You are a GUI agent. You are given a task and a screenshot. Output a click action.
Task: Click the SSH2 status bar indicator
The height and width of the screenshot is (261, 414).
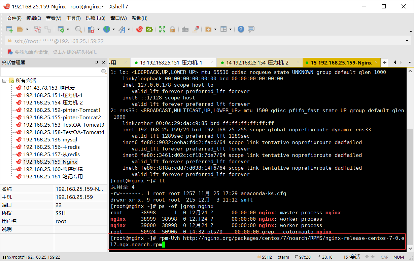coord(265,257)
